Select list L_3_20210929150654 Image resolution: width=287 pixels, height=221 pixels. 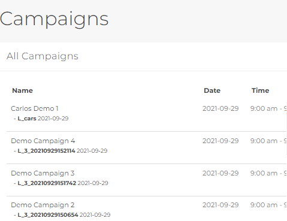48,215
